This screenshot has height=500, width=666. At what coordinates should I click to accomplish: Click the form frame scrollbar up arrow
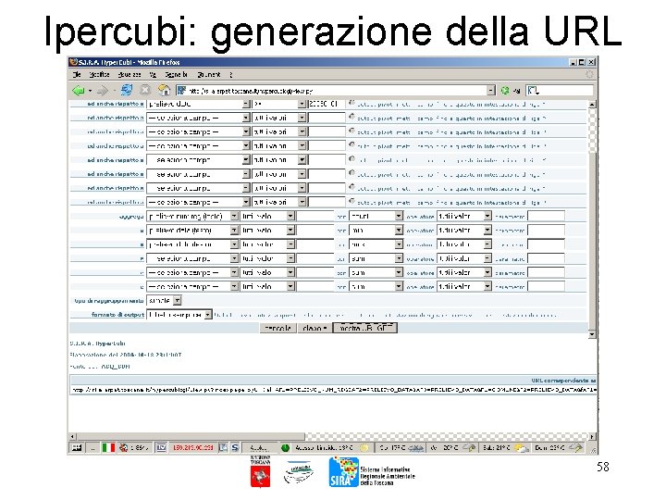[592, 104]
